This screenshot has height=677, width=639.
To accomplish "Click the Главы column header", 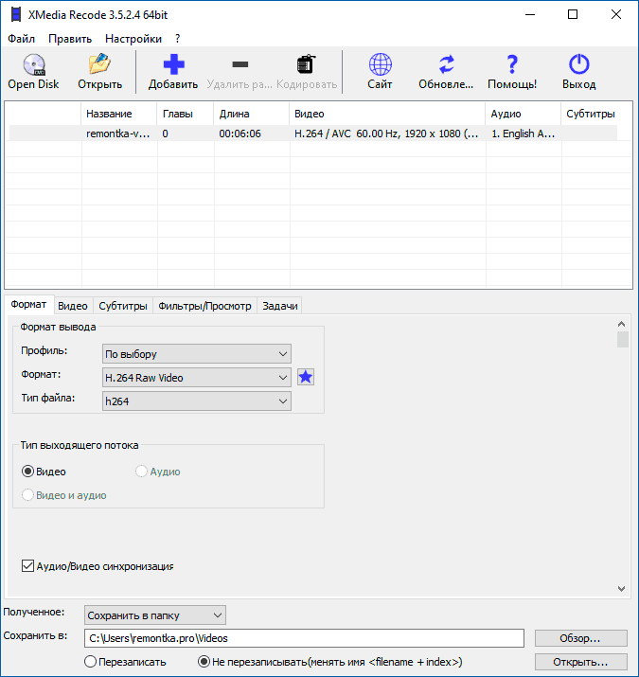I will coord(185,114).
